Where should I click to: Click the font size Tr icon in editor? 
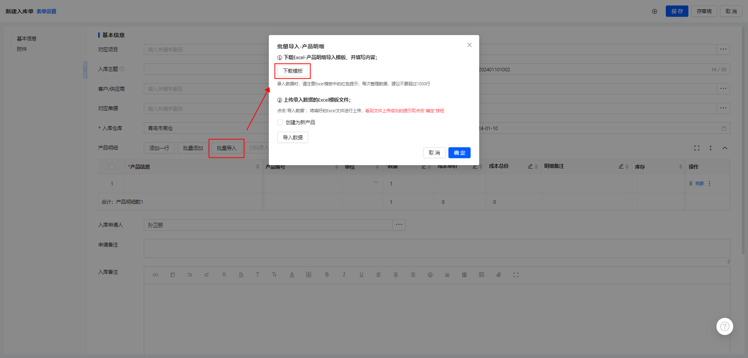(274, 275)
